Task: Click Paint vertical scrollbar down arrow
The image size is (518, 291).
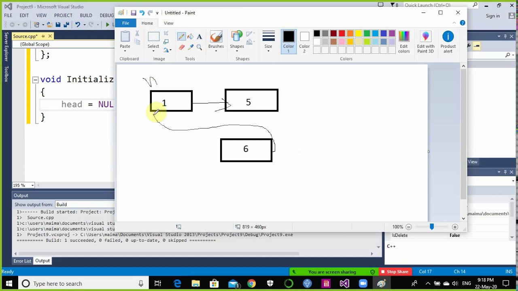Action: [464, 219]
